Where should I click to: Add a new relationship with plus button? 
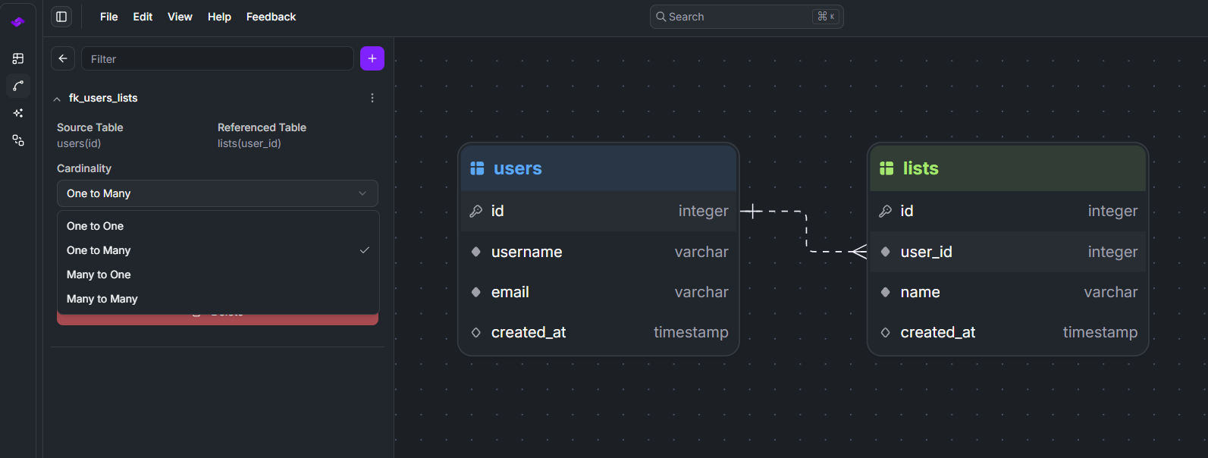(x=372, y=58)
